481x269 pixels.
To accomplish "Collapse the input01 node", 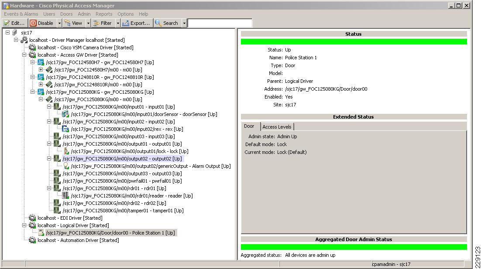I will pyautogui.click(x=49, y=107).
